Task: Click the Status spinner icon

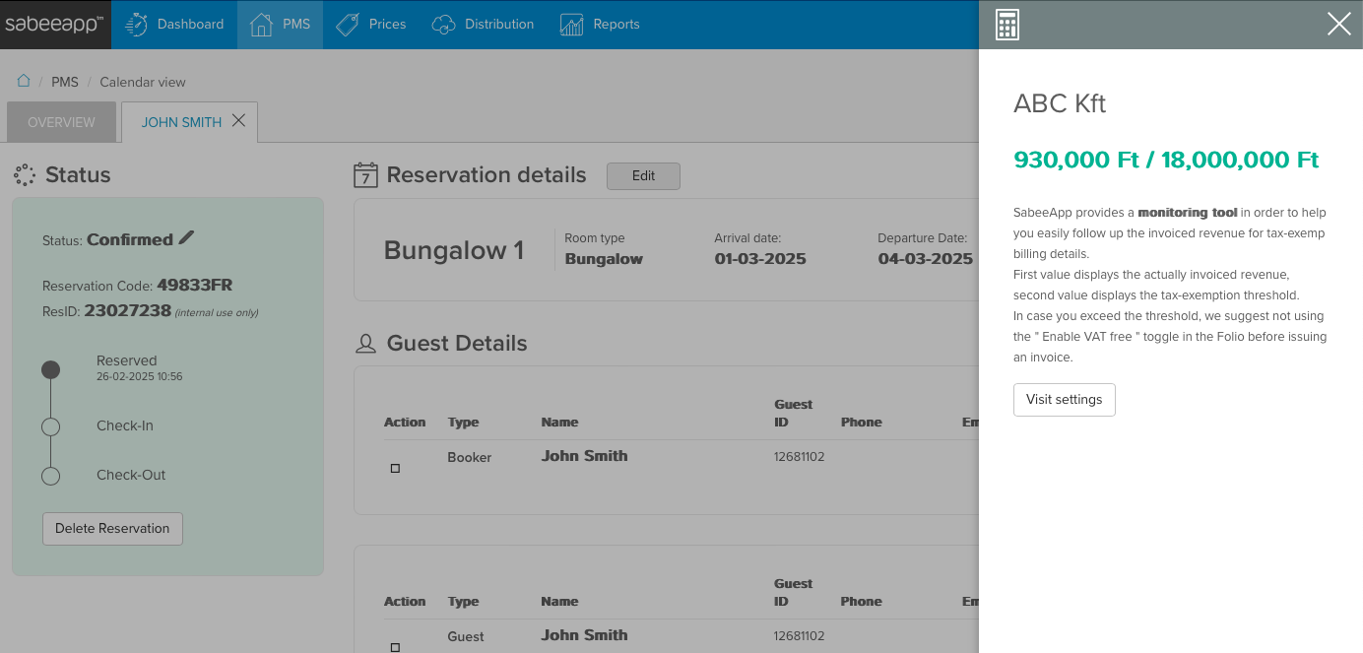Action: 25,175
